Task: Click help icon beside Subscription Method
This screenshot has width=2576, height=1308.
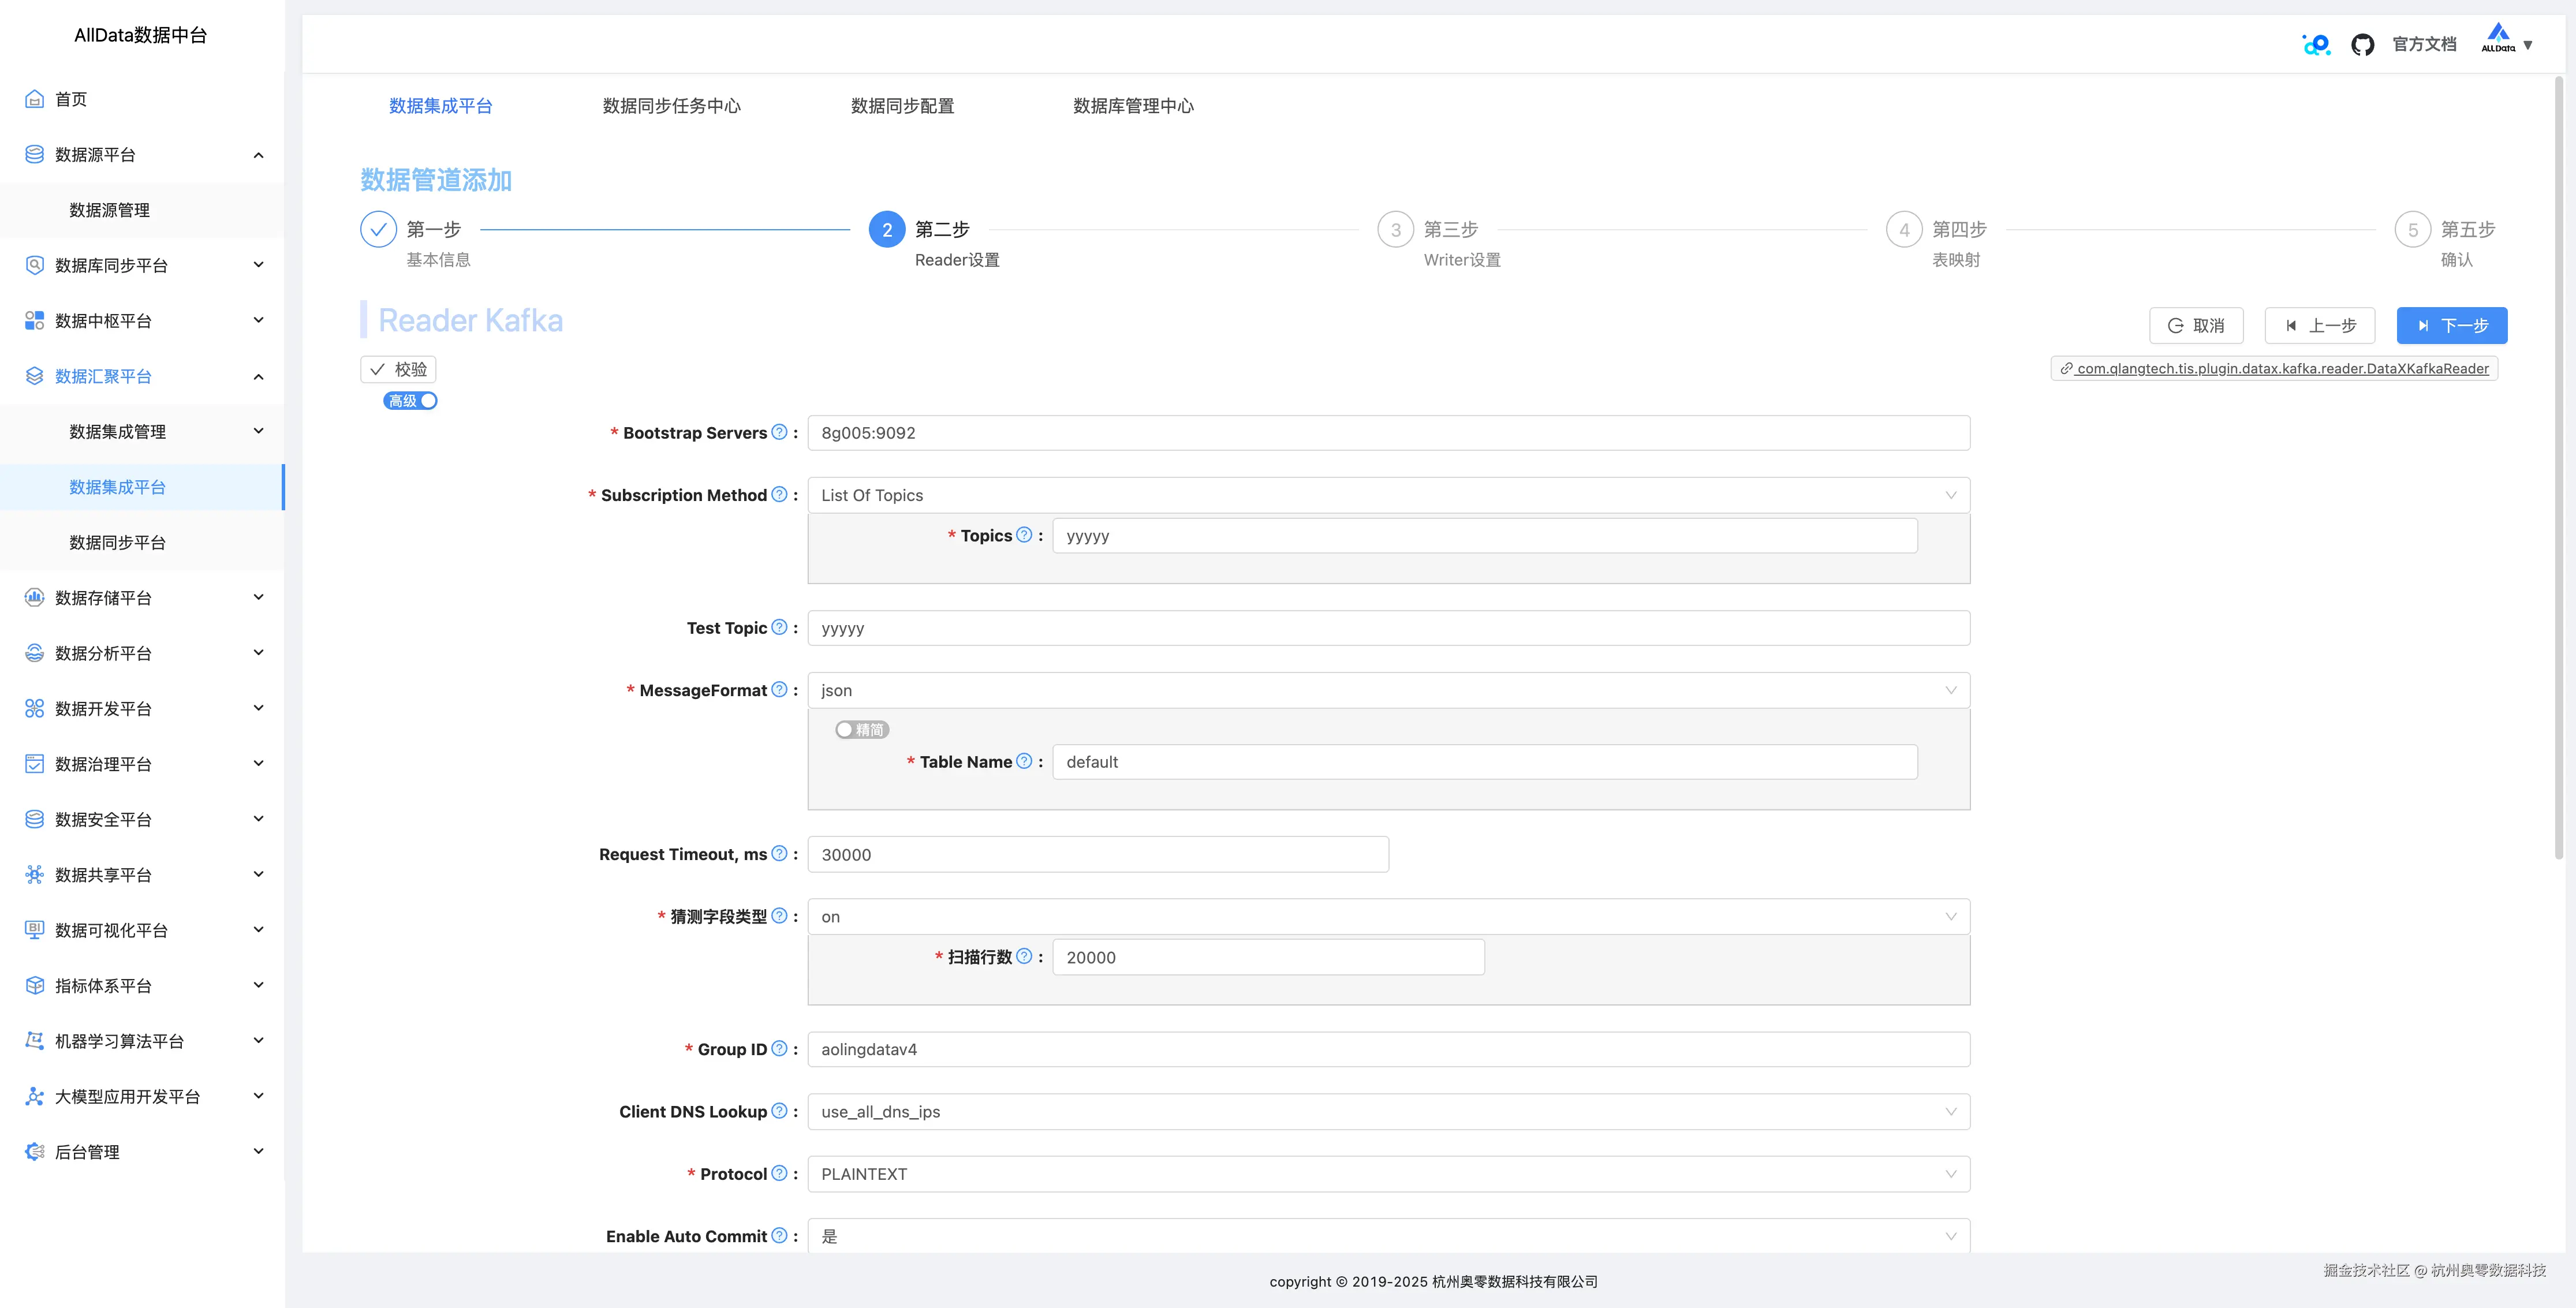Action: point(779,494)
